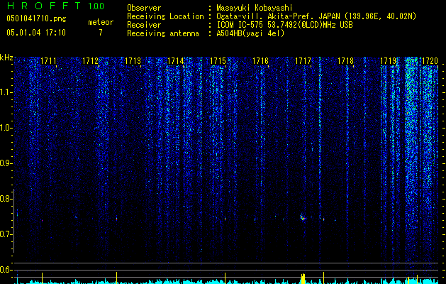Screen dimensions: 446x284
Task: Click the 1.0 kHz axis label
Action: click(6, 128)
